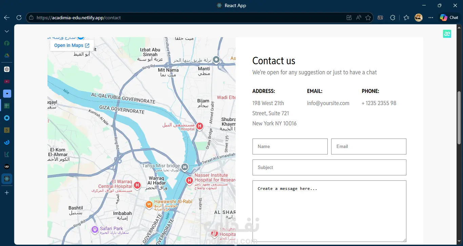Select Hawawshi Al-Rabi' restaurant marker
This screenshot has width=463, height=246.
[x=148, y=204]
